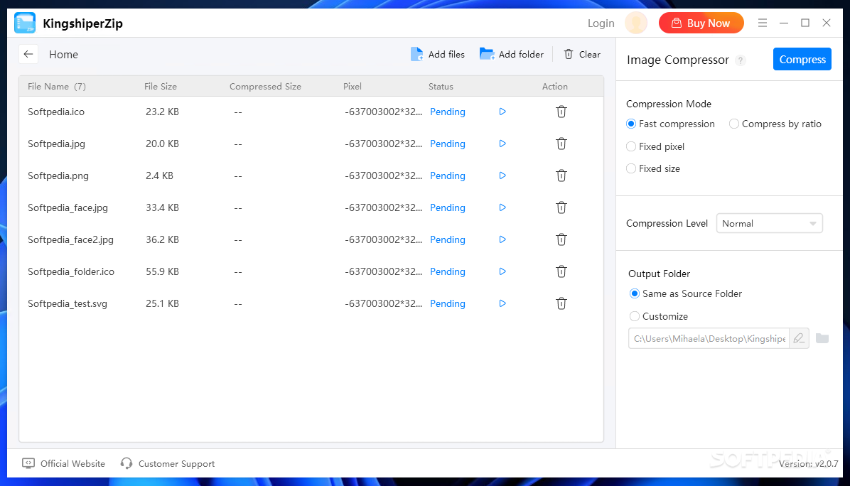Click the Home breadcrumb label

tap(63, 54)
